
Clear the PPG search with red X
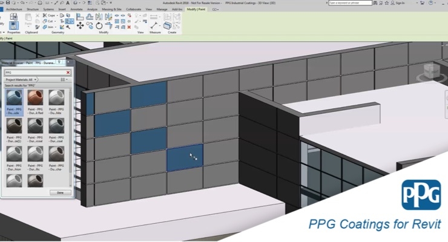pyautogui.click(x=68, y=73)
